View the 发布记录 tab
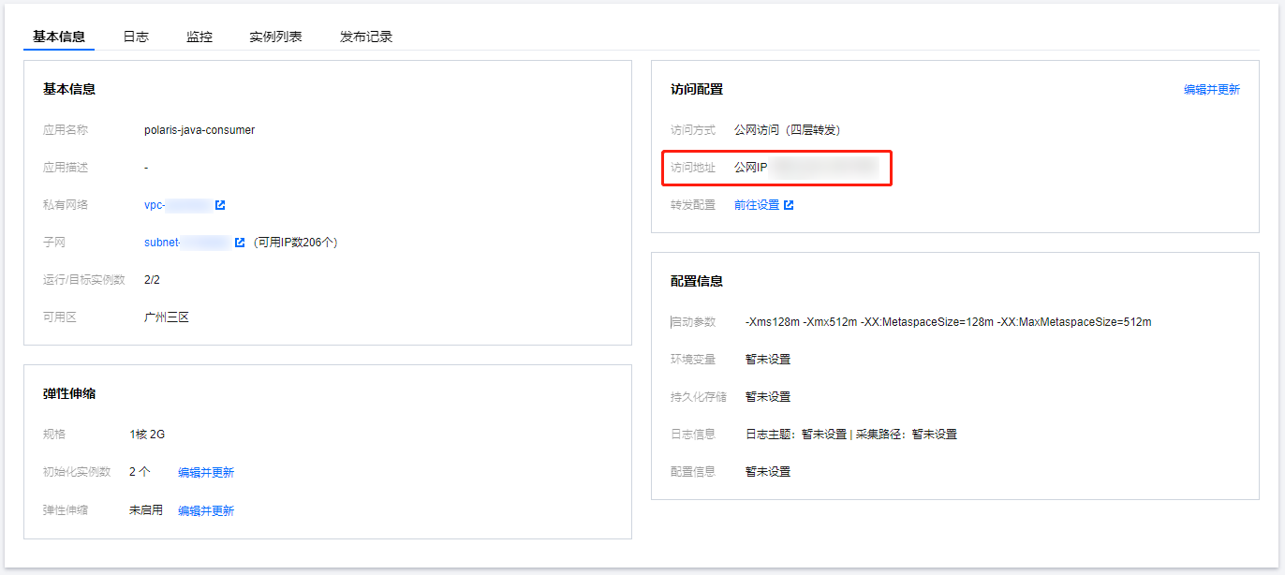 click(366, 37)
